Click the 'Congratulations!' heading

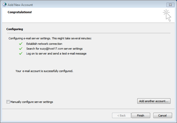click(x=20, y=12)
